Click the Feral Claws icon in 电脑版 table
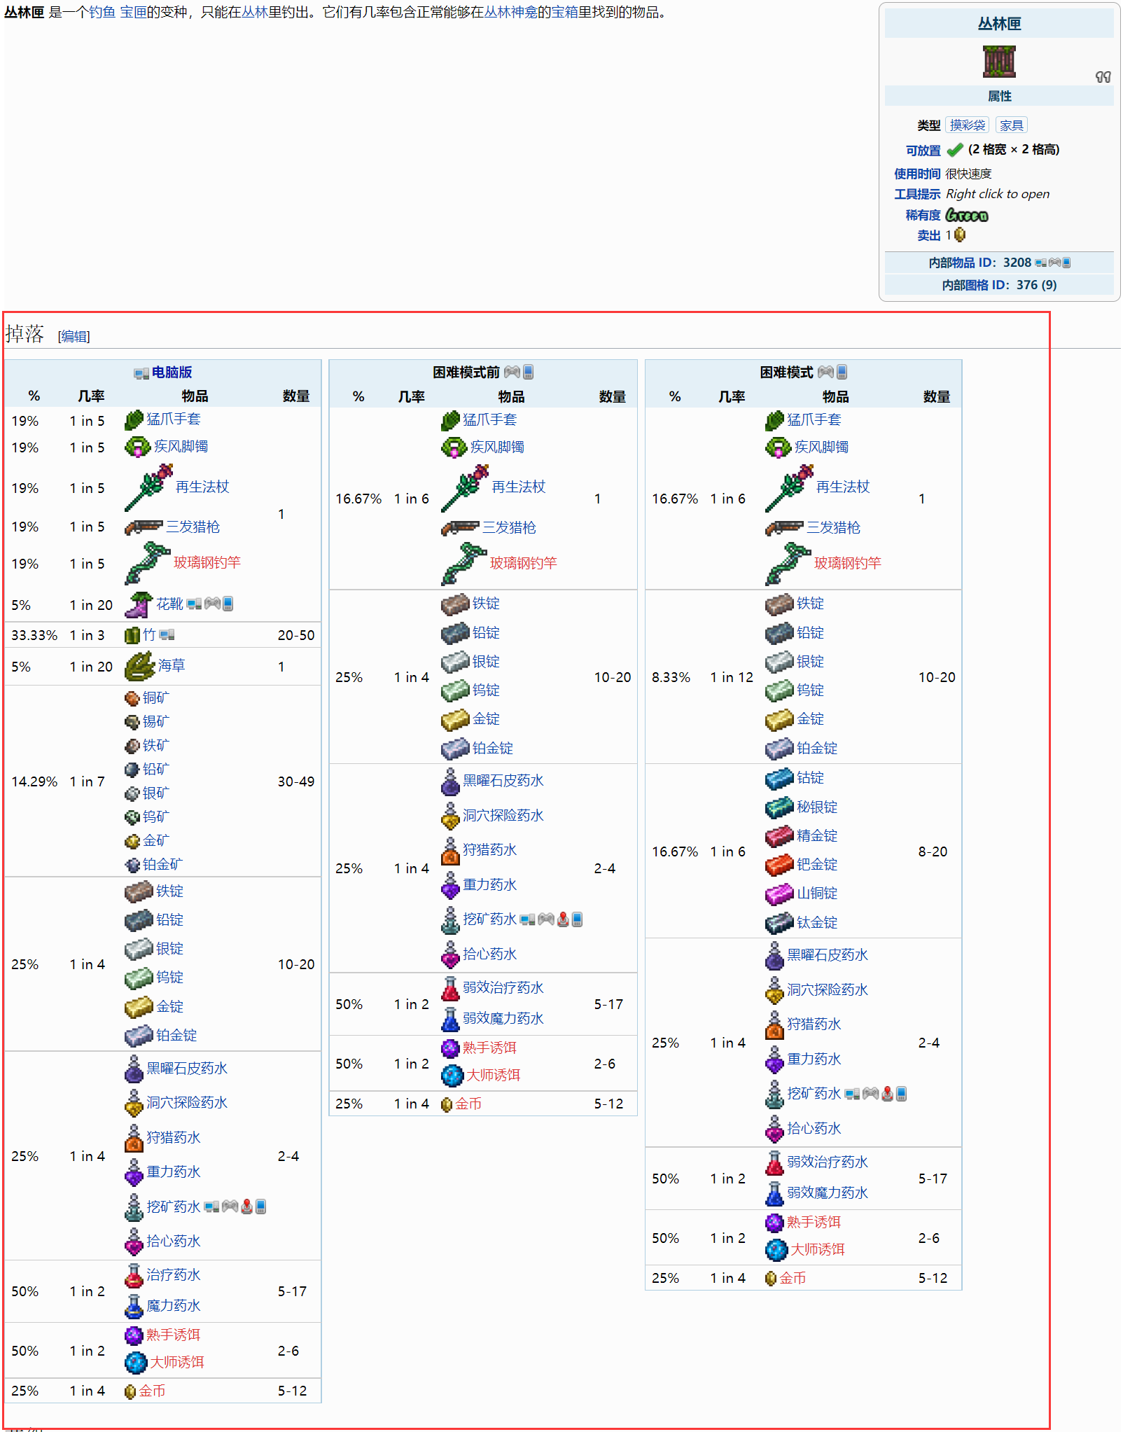The width and height of the screenshot is (1130, 1432). point(134,420)
